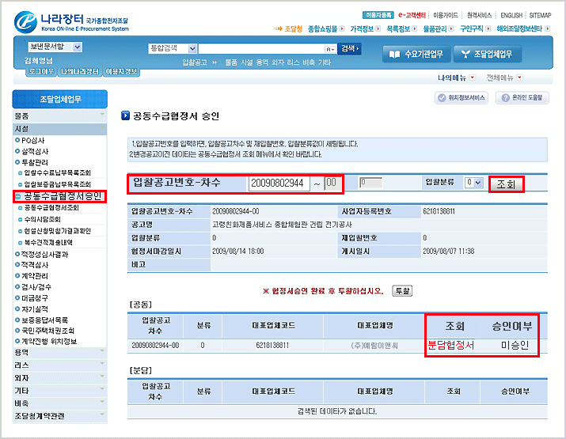Viewport: 566px width, 439px height.
Task: Click the 조회 lookup button
Action: pyautogui.click(x=506, y=184)
